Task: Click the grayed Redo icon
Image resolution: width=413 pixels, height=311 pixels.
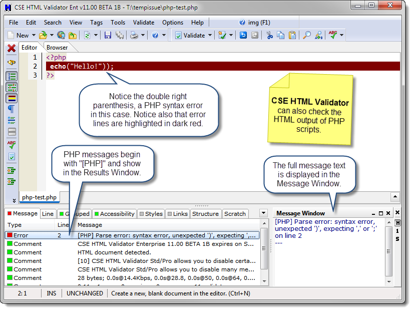Action: pyautogui.click(x=255, y=35)
